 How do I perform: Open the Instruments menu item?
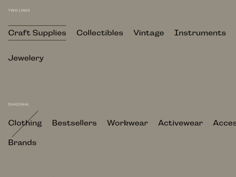[200, 33]
